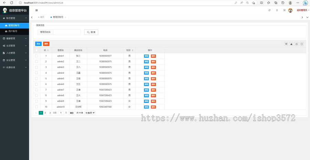
Task: Click the table info tips icon
Action: (x=302, y=44)
